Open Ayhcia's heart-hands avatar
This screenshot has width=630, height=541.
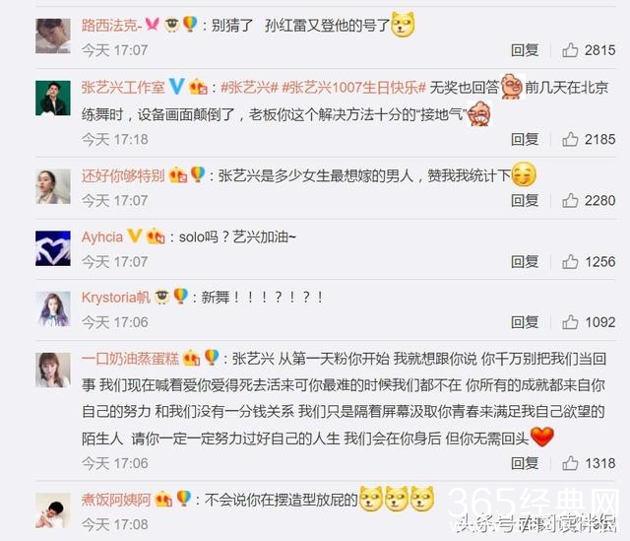click(x=53, y=248)
